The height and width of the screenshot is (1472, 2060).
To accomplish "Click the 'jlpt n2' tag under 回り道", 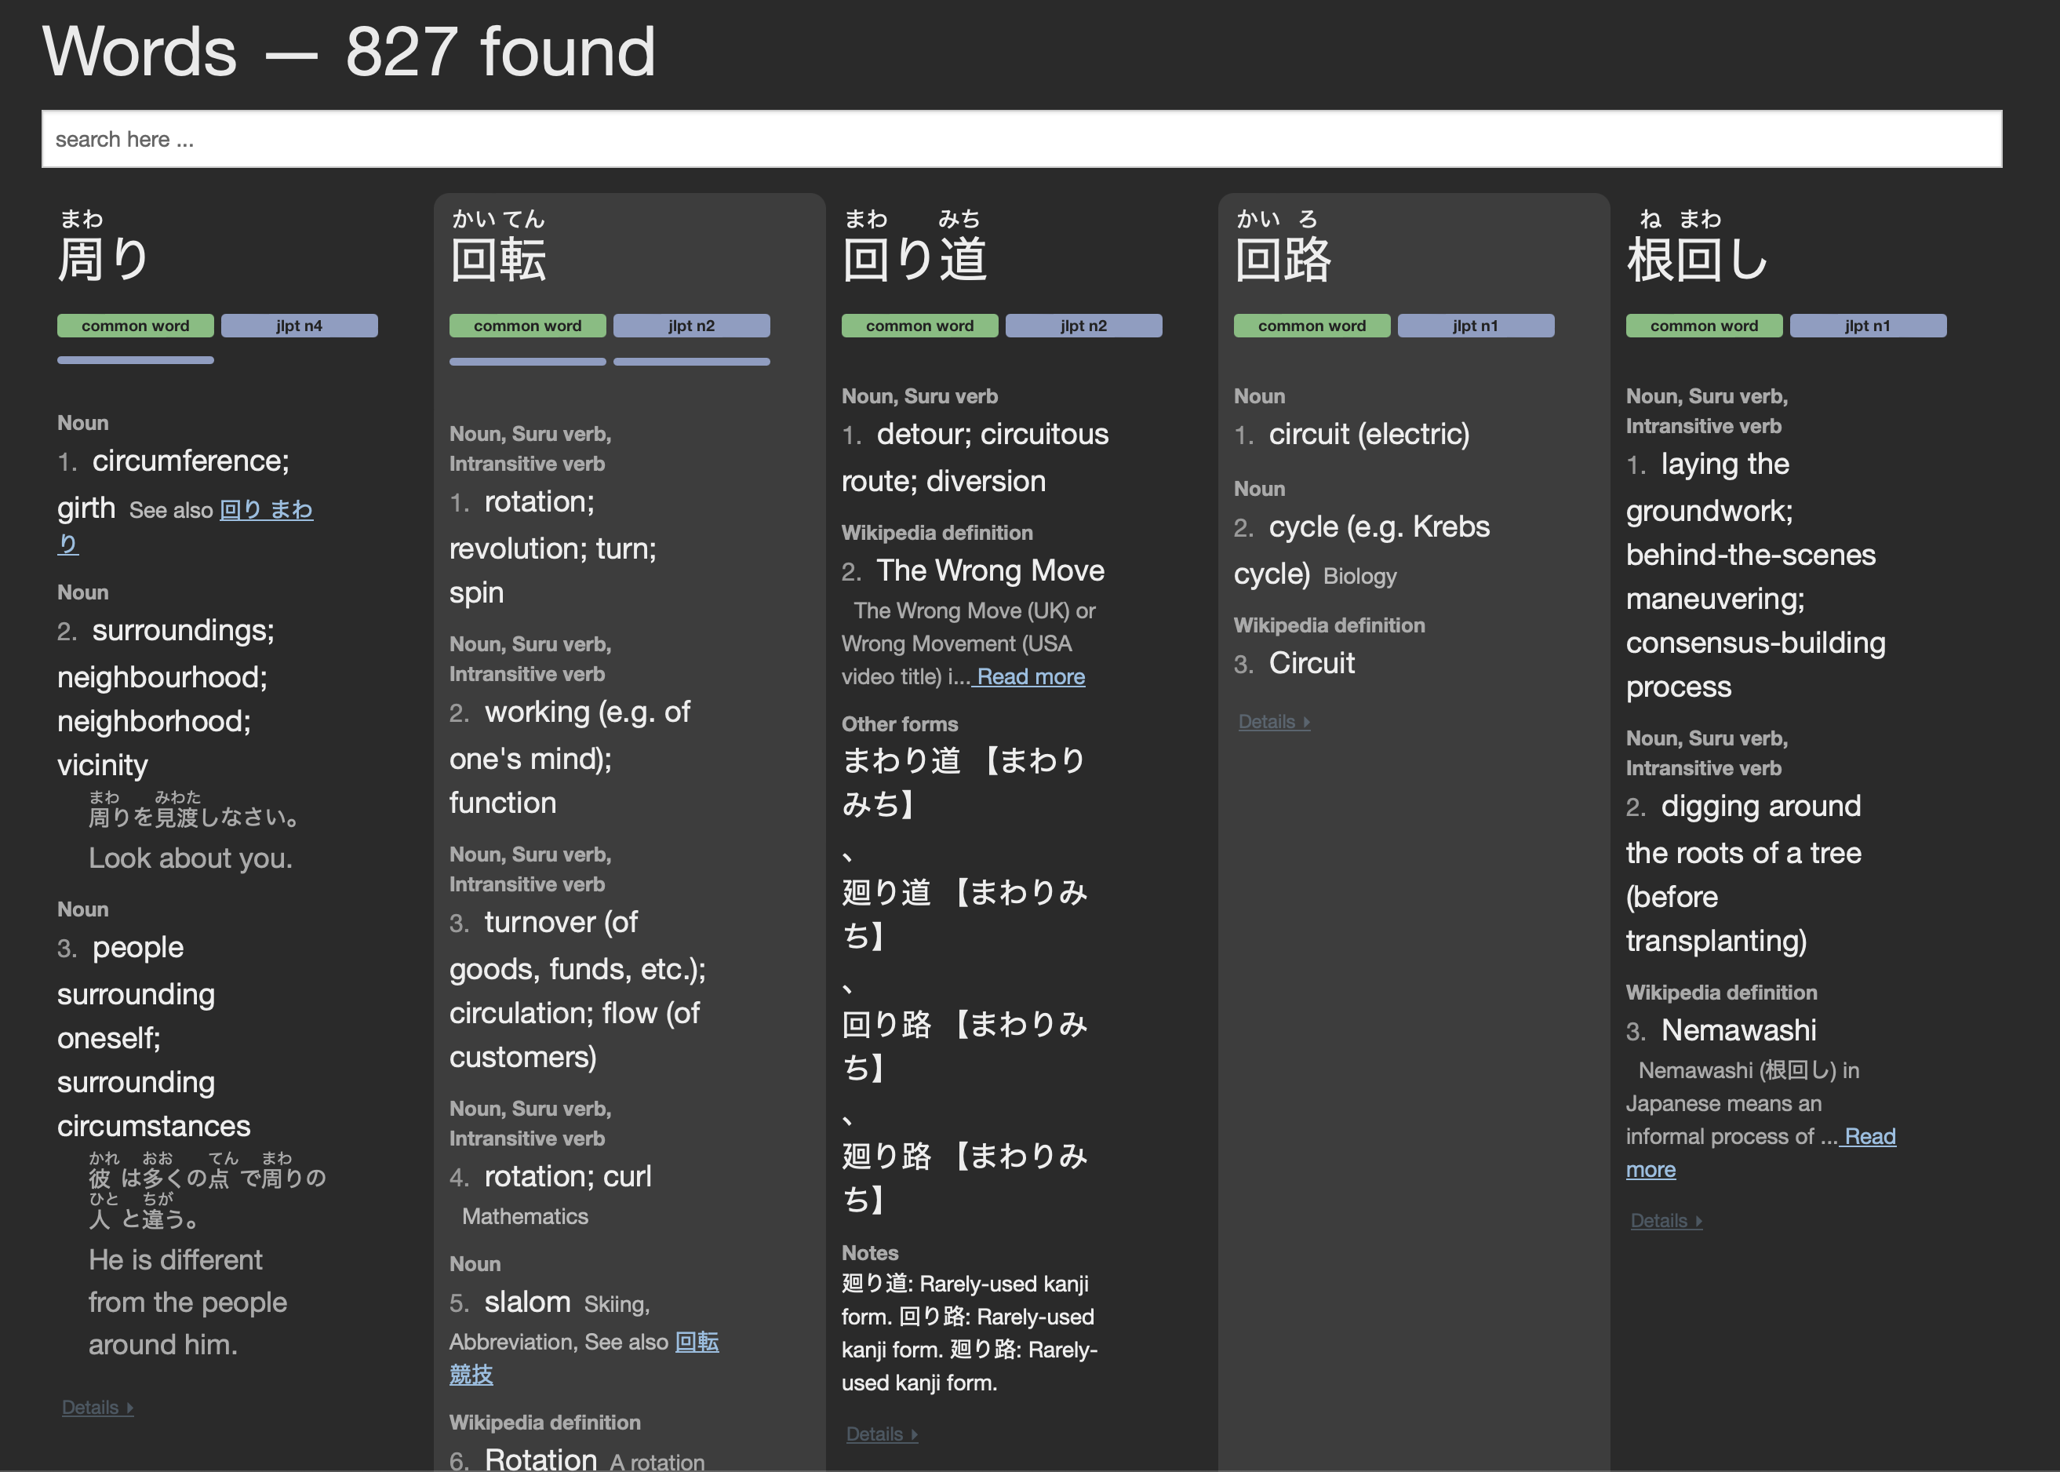I will [x=1084, y=326].
